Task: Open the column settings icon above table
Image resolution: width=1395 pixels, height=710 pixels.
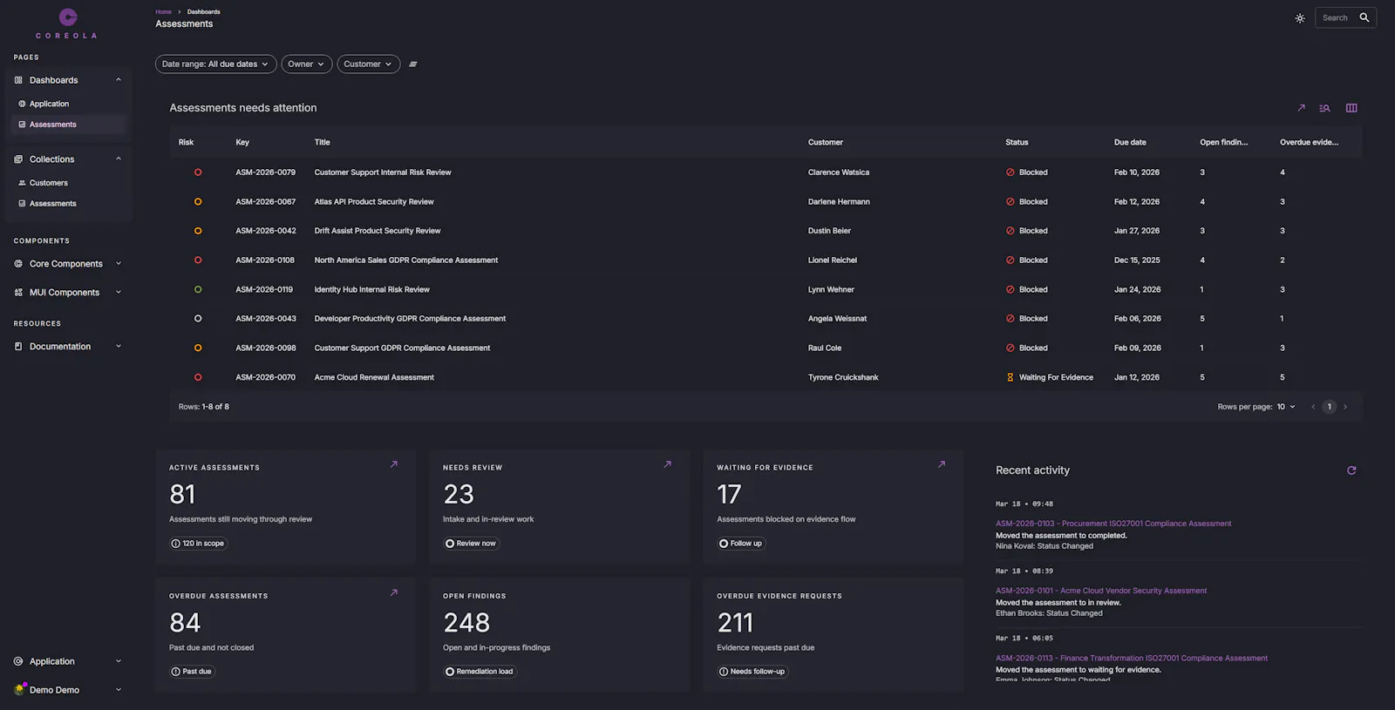Action: click(x=1351, y=108)
